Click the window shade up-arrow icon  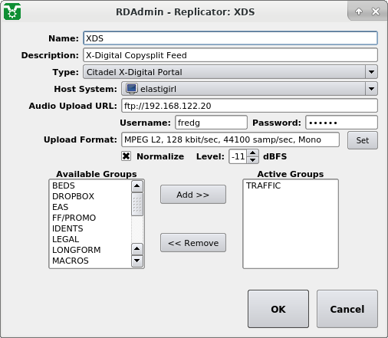[359, 11]
